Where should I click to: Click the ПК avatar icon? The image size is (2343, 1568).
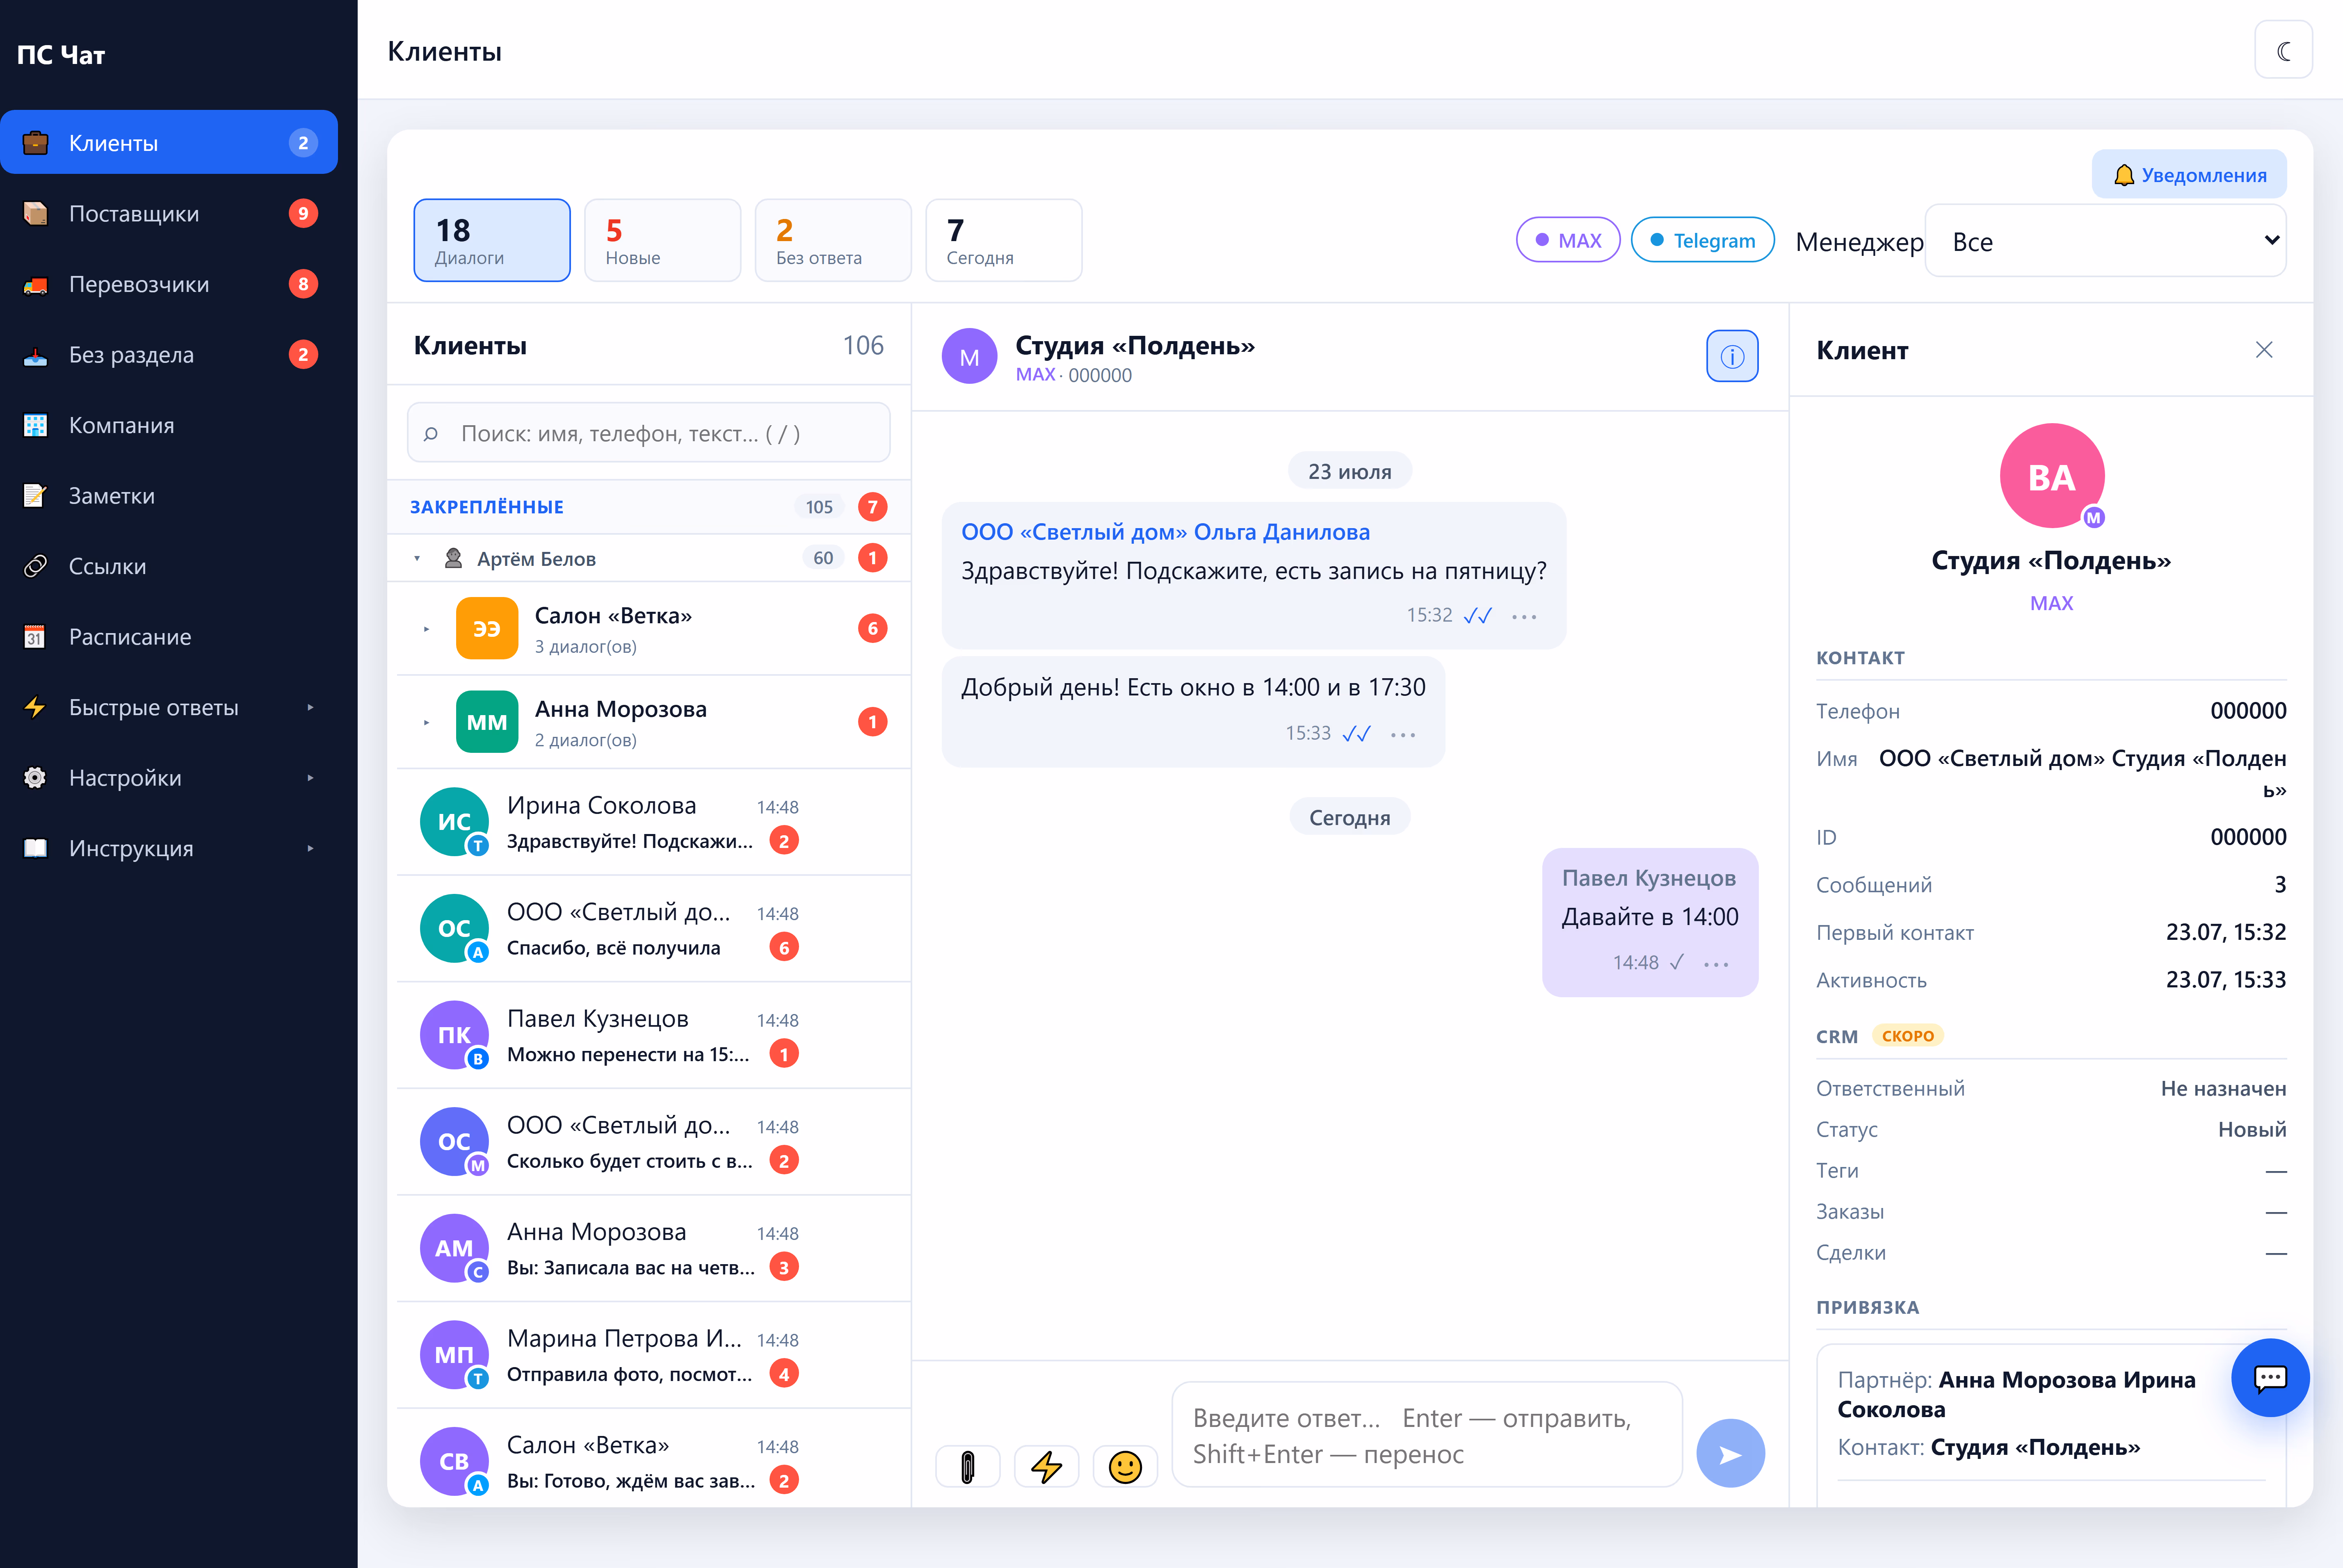pyautogui.click(x=454, y=1035)
